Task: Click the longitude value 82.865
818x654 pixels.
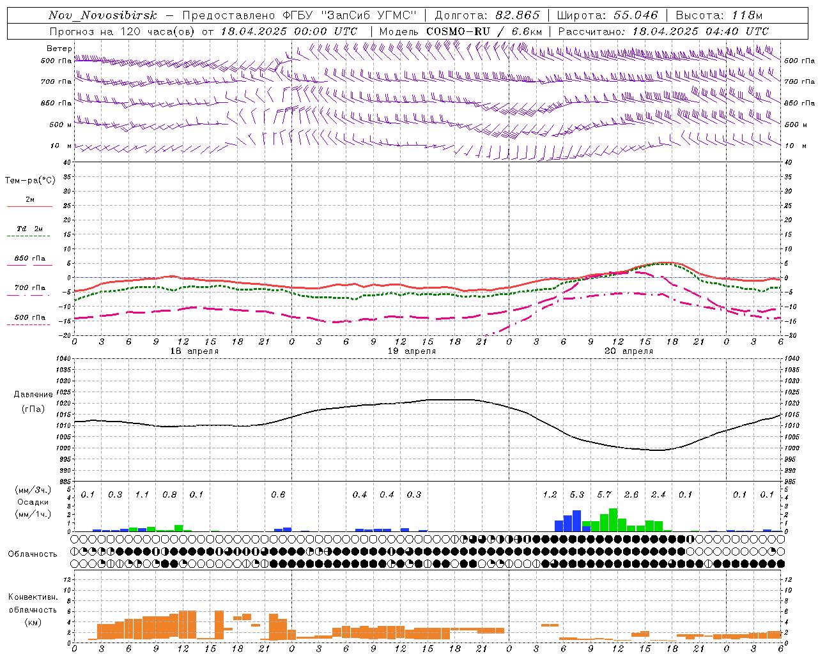Action: 518,15
